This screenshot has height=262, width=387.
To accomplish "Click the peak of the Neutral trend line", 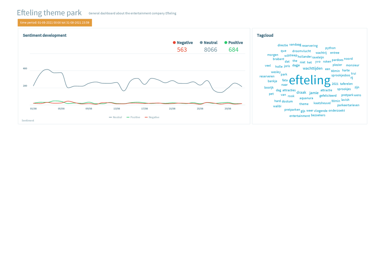I will (47, 70).
